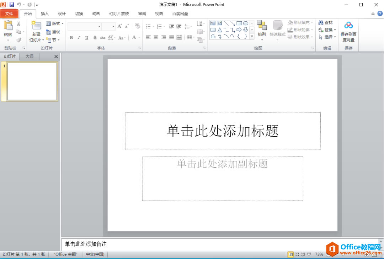Viewport: 384px width, 259px height.
Task: Switch to the 动画 animations tab
Action: [96, 14]
